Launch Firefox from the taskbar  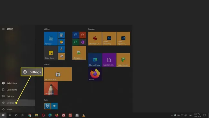pyautogui.click(x=57, y=115)
